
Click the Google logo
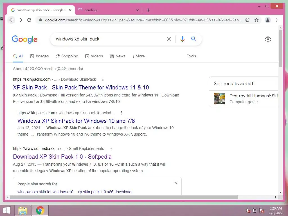click(x=25, y=39)
